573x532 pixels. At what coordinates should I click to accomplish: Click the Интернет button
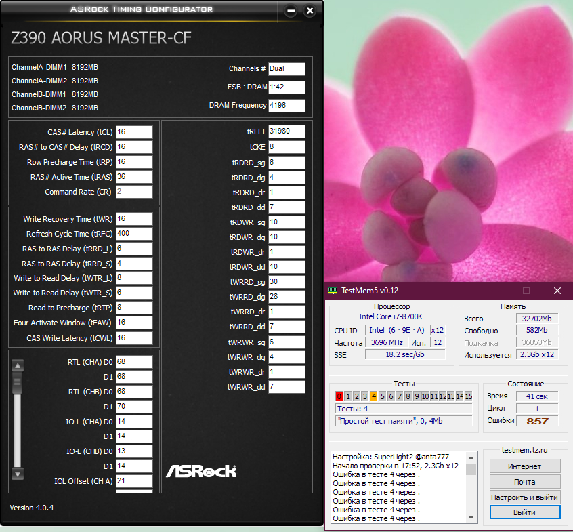[x=525, y=466]
